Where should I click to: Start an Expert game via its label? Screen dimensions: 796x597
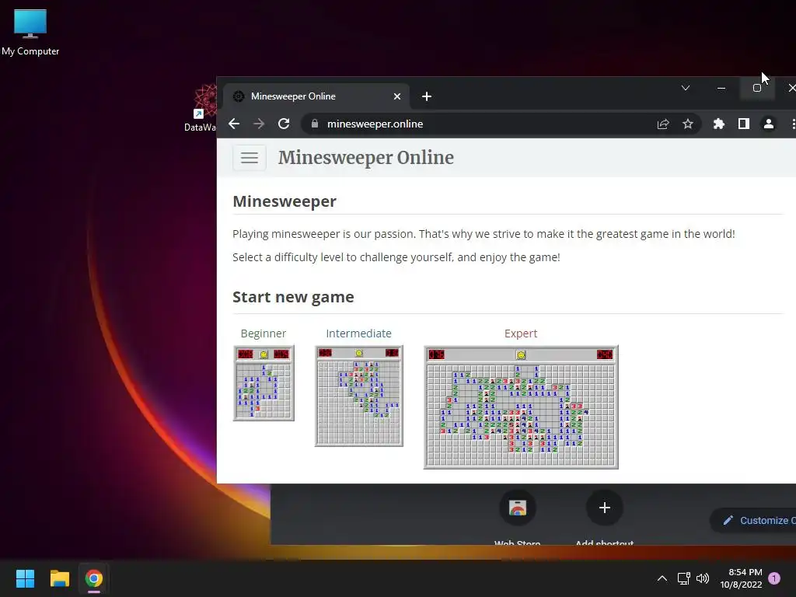coord(520,333)
